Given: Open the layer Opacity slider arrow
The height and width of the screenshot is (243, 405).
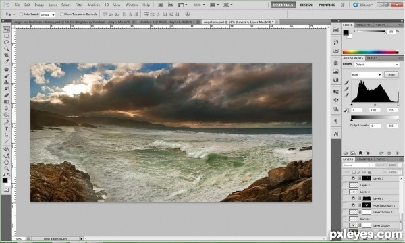Looking at the screenshot, I should pyautogui.click(x=400, y=165).
